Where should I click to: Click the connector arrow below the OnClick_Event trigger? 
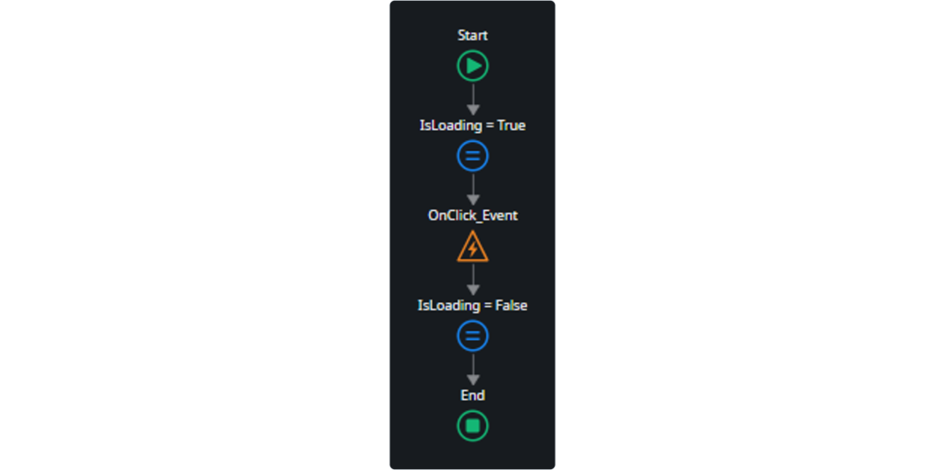click(x=473, y=280)
